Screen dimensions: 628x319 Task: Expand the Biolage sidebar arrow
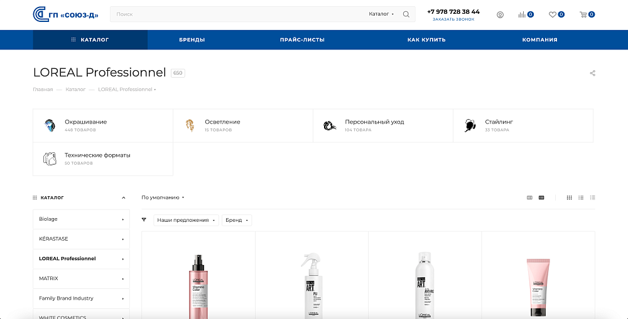(x=122, y=219)
